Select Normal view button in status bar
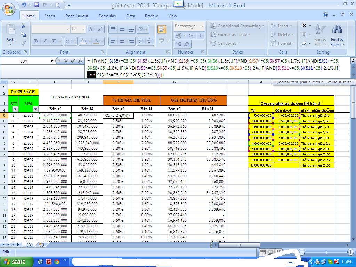Image resolution: width=356 pixels, height=267 pixels. tap(263, 252)
